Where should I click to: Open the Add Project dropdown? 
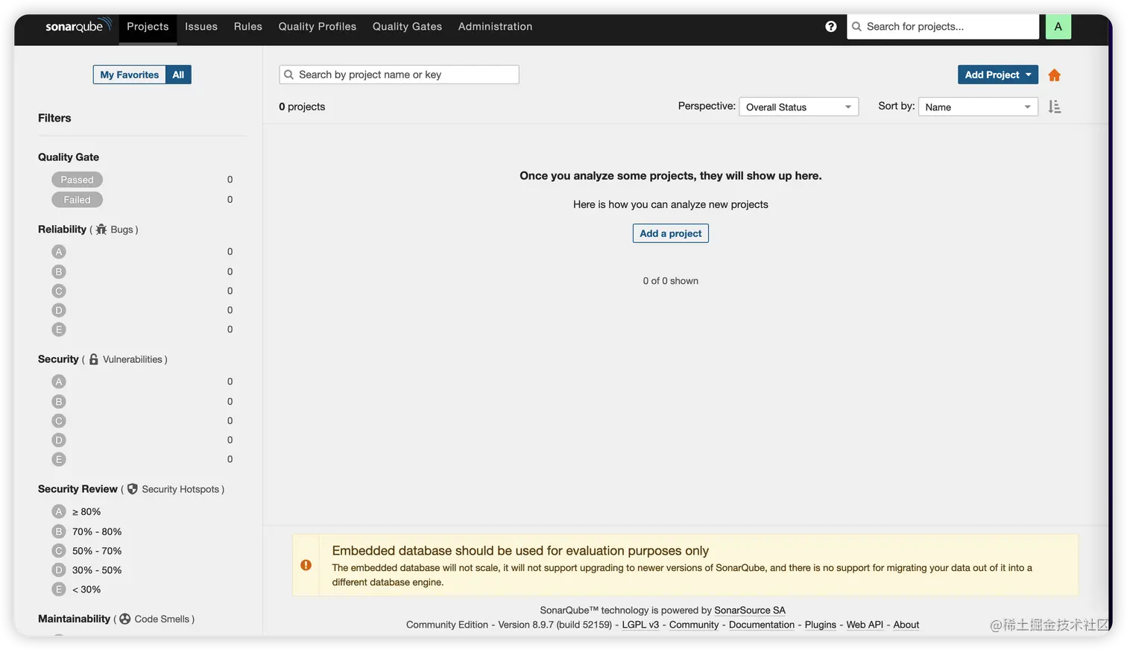(997, 75)
